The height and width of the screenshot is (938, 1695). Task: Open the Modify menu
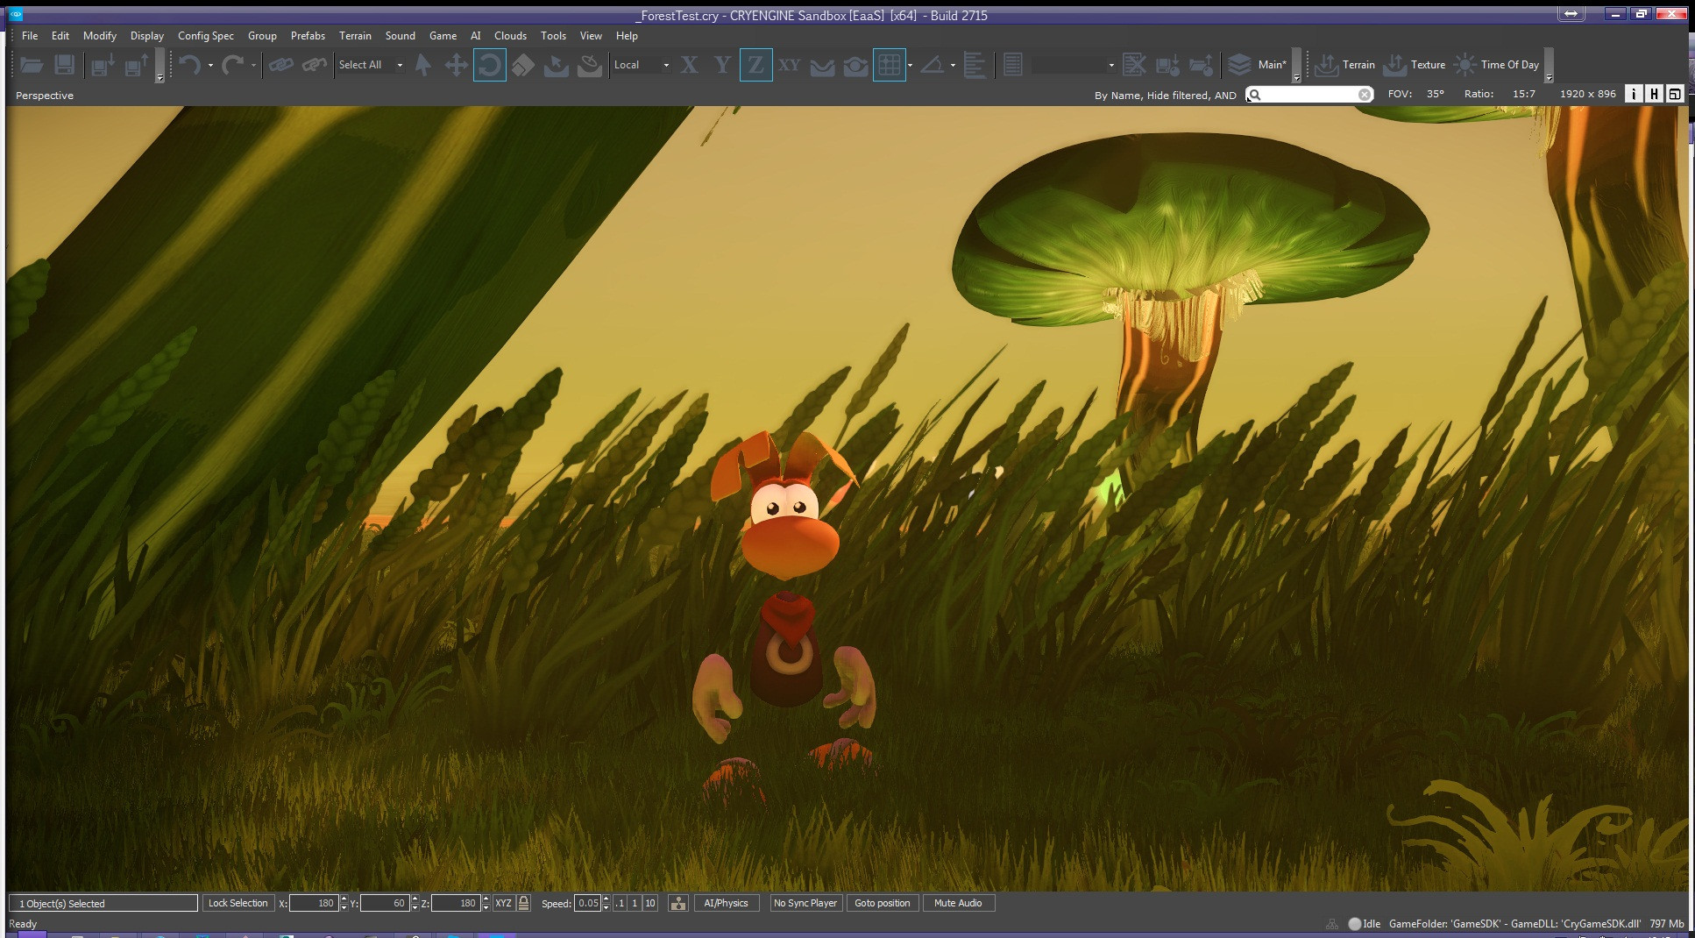click(x=100, y=36)
